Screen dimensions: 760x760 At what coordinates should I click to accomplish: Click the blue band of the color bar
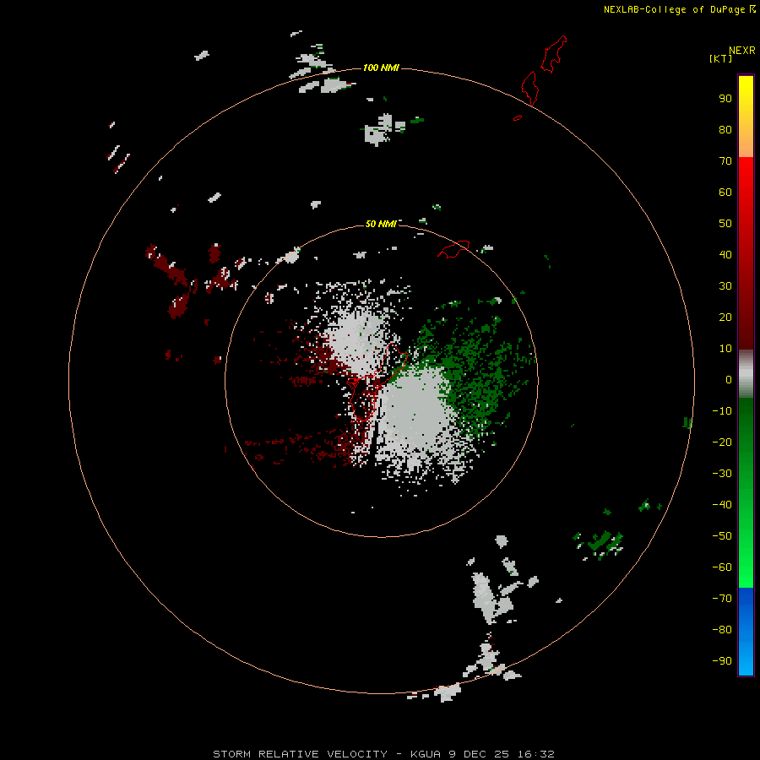coord(746,631)
